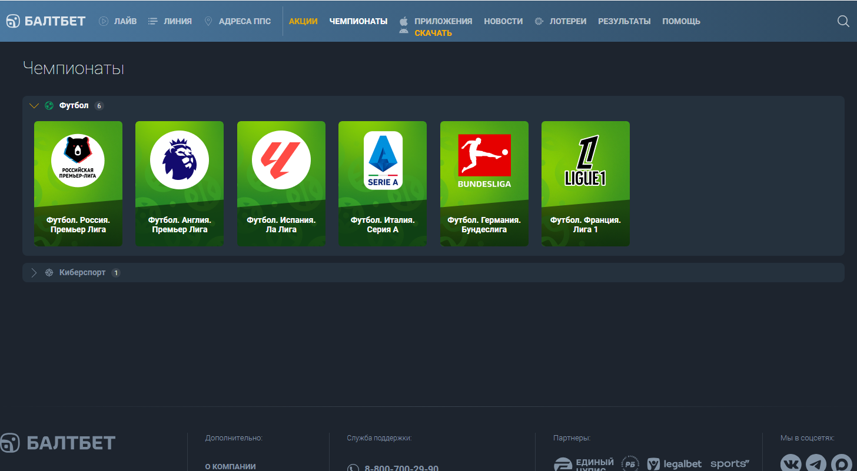The height and width of the screenshot is (471, 857).
Task: Select the Чемпионаты nav item
Action: click(358, 21)
